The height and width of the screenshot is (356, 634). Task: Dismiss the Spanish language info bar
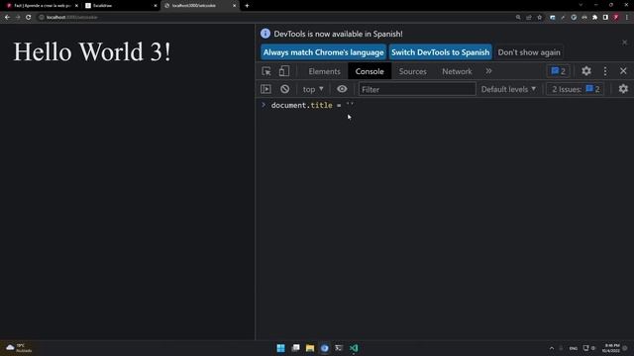[624, 43]
